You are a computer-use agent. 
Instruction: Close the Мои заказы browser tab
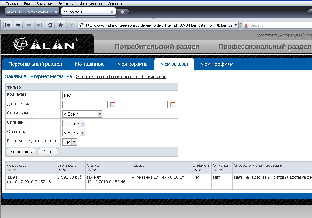[x=112, y=12]
